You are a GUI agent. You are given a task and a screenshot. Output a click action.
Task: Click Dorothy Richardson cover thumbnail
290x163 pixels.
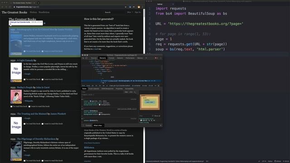tap(16, 150)
